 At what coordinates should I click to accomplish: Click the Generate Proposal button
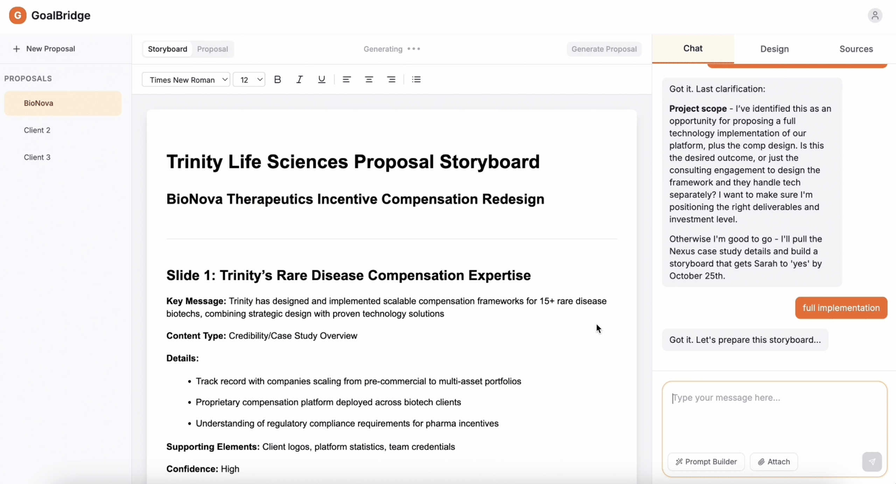click(x=604, y=49)
